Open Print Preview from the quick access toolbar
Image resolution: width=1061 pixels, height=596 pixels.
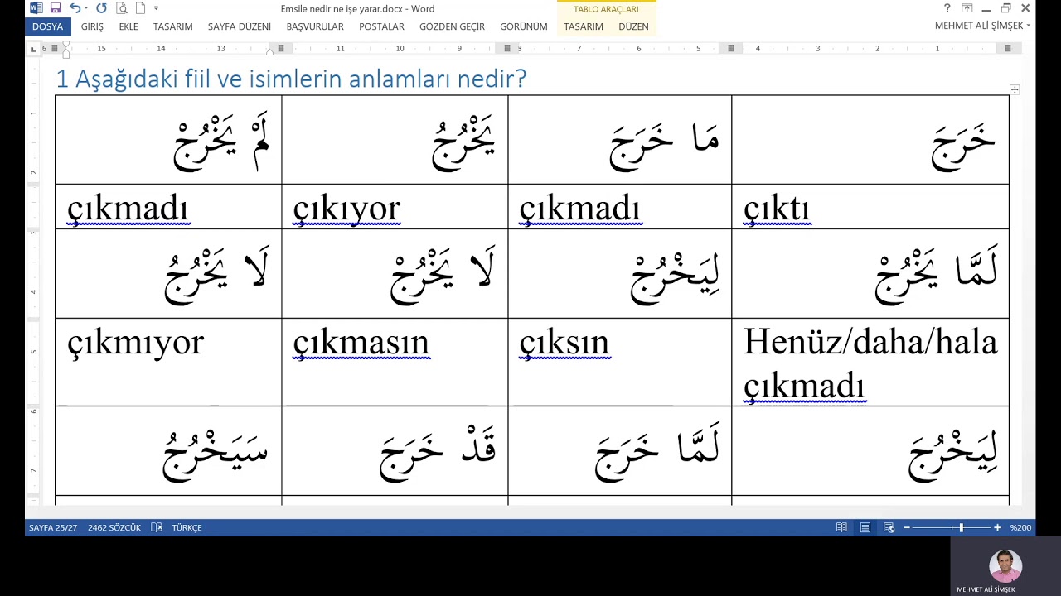pos(122,8)
